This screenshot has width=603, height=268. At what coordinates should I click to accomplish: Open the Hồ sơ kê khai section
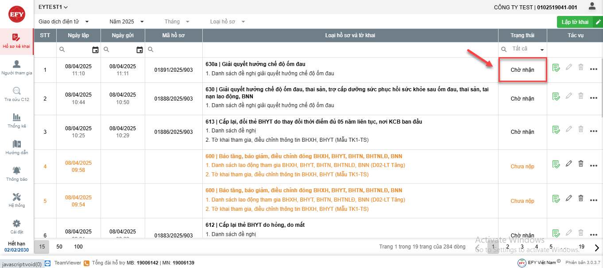(x=16, y=41)
